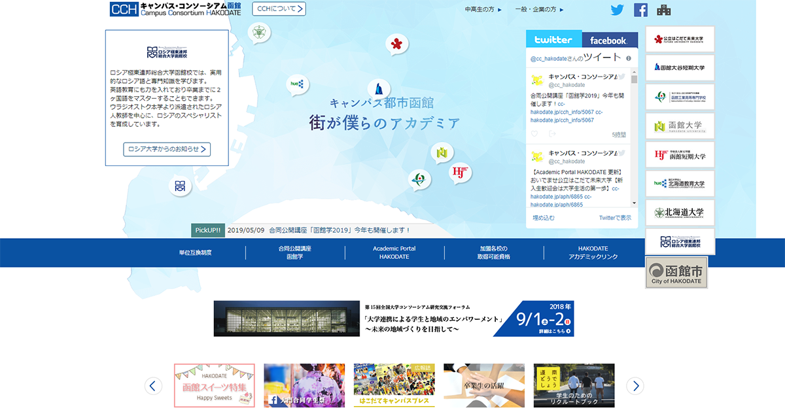Click the Twitter bird icon at top right
Image resolution: width=785 pixels, height=412 pixels.
pyautogui.click(x=617, y=9)
